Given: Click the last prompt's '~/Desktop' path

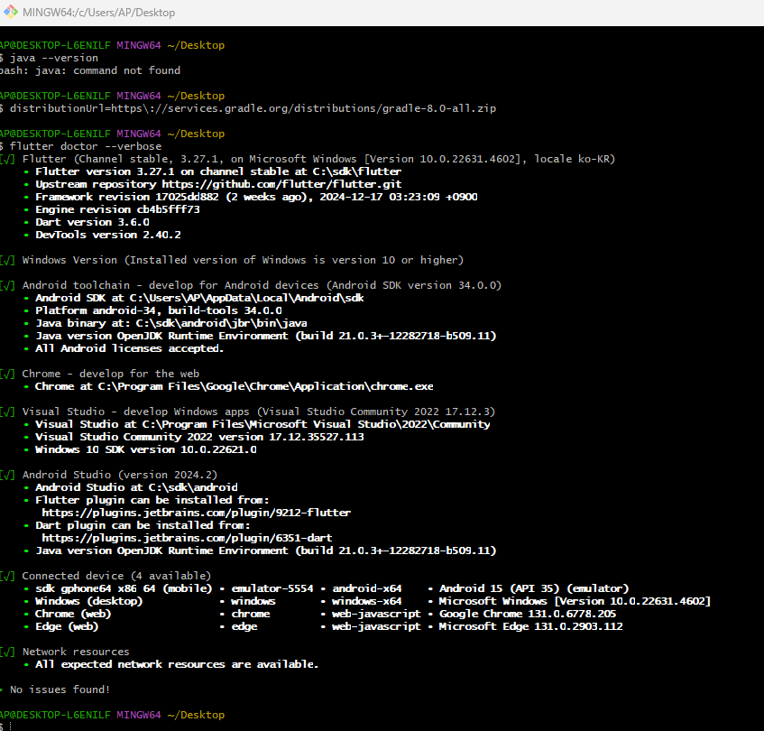Looking at the screenshot, I should (196, 715).
